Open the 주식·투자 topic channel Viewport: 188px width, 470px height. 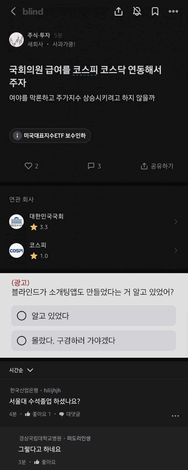(39, 35)
